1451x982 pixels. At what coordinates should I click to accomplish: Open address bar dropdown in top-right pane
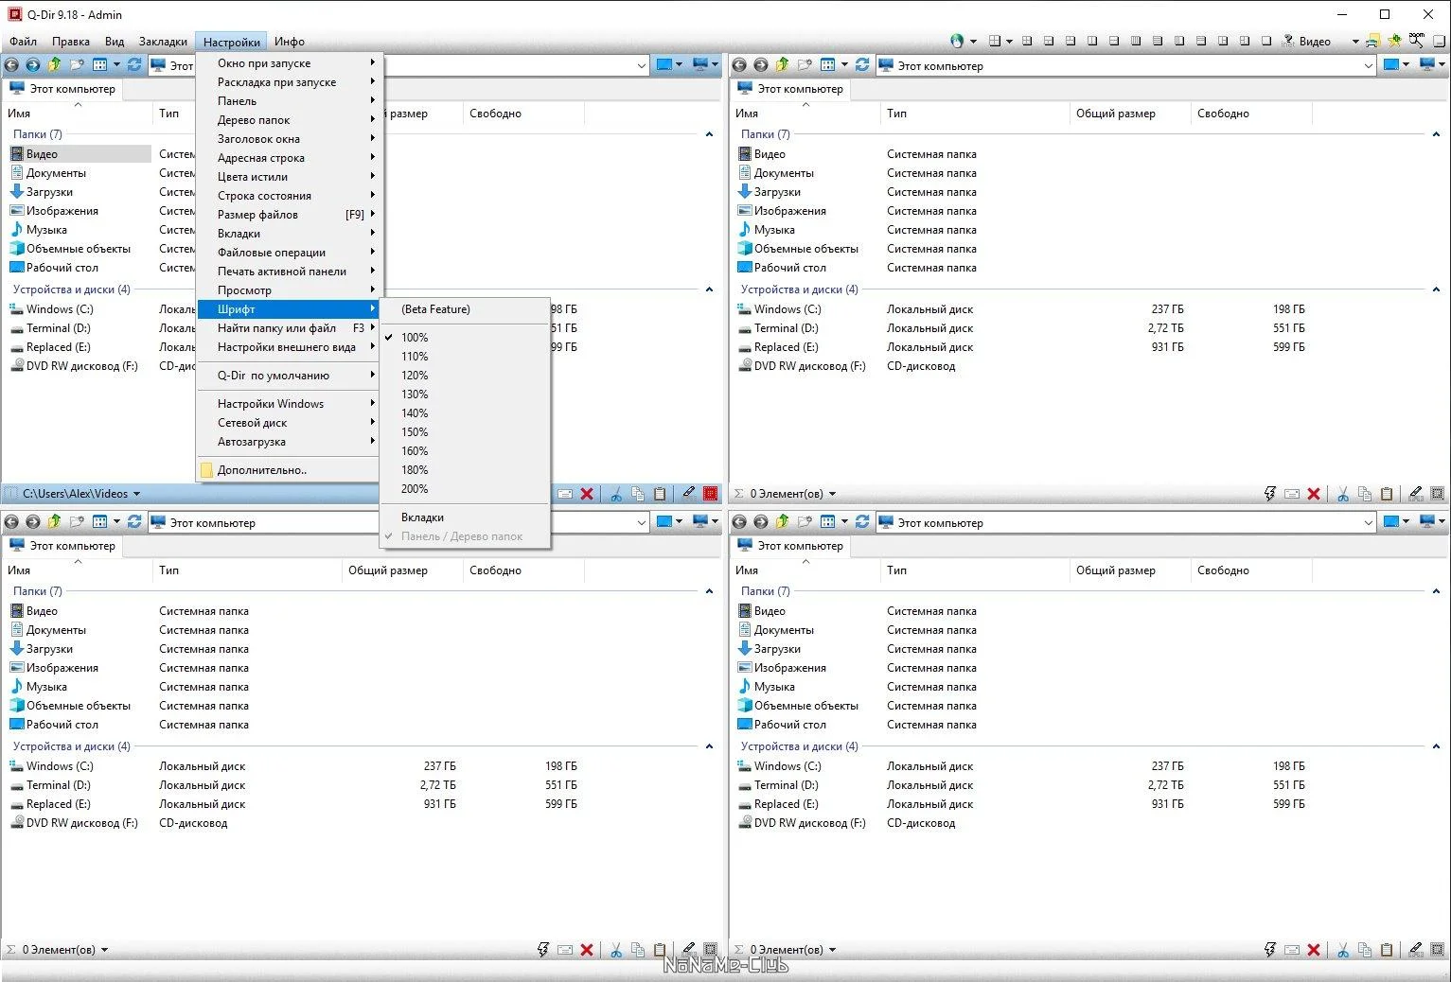1369,65
